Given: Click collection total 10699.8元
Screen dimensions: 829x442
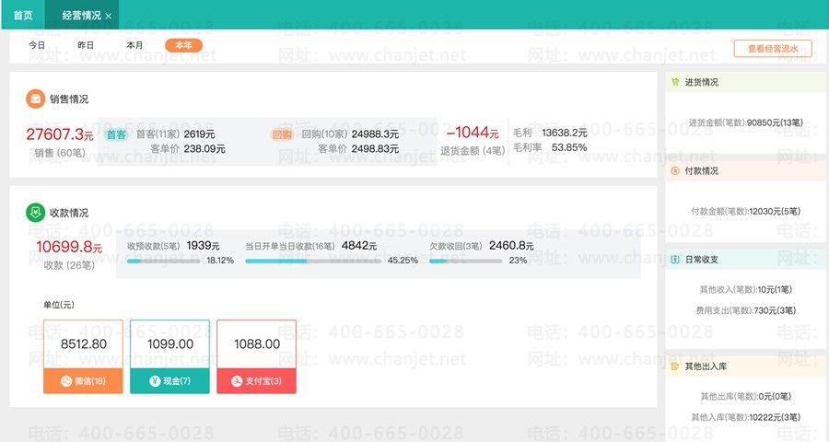Looking at the screenshot, I should [x=69, y=247].
